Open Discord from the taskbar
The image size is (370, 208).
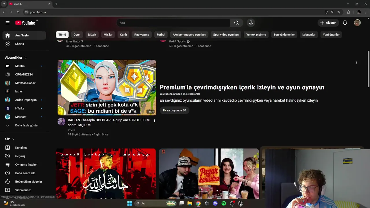coord(215,203)
